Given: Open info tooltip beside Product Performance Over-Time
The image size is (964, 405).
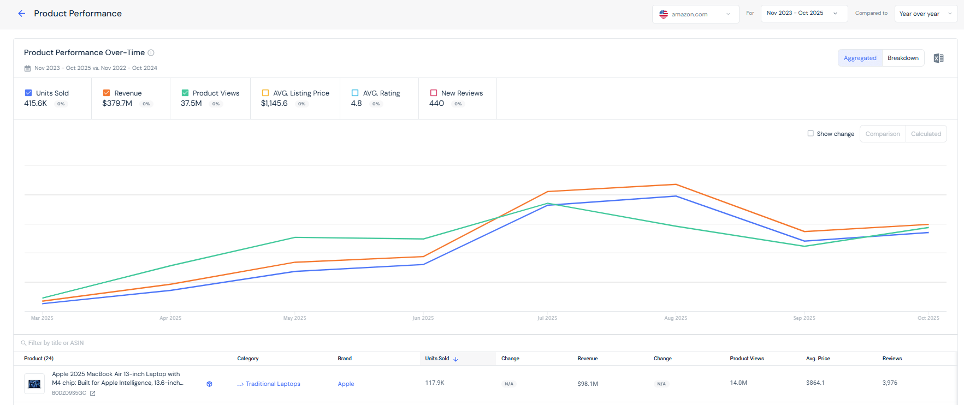Looking at the screenshot, I should 151,53.
